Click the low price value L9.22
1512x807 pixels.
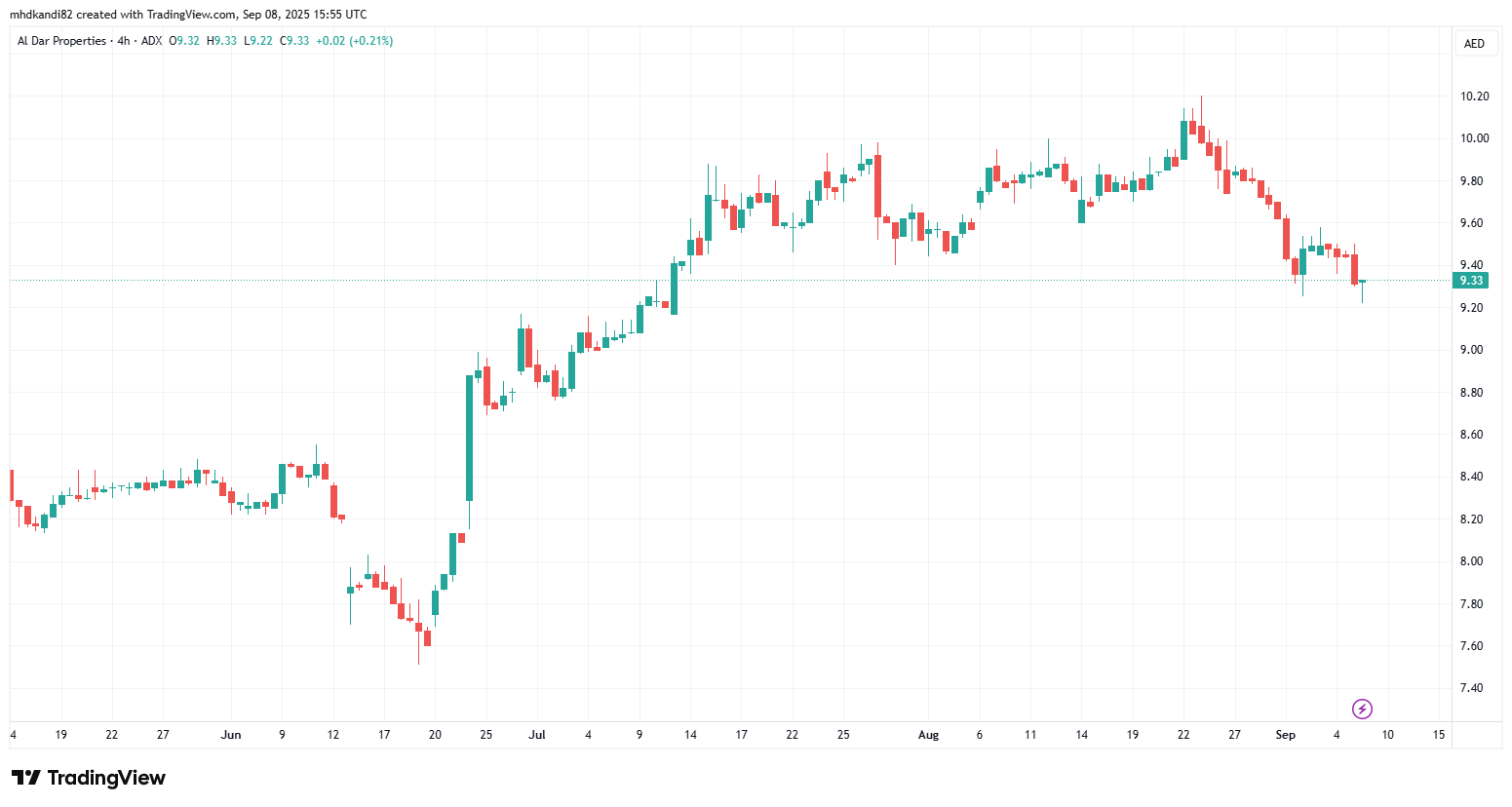(x=258, y=41)
